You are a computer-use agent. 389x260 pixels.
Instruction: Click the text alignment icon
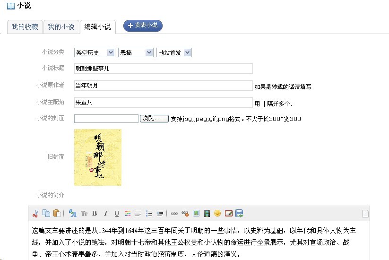(x=138, y=213)
